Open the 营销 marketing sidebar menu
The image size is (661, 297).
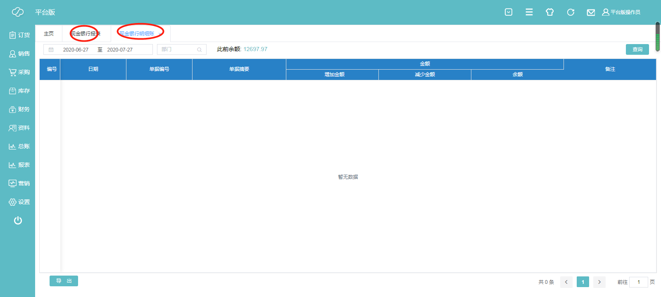[x=19, y=183]
